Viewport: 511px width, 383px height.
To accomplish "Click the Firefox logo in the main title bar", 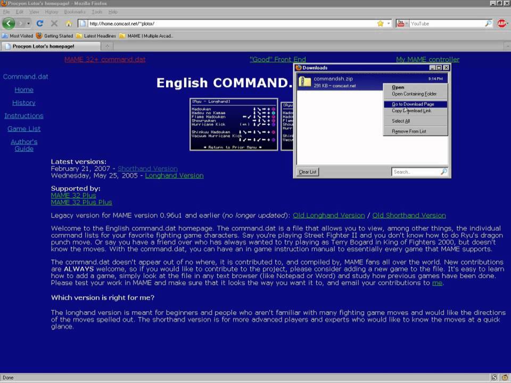I will click(x=4, y=3).
